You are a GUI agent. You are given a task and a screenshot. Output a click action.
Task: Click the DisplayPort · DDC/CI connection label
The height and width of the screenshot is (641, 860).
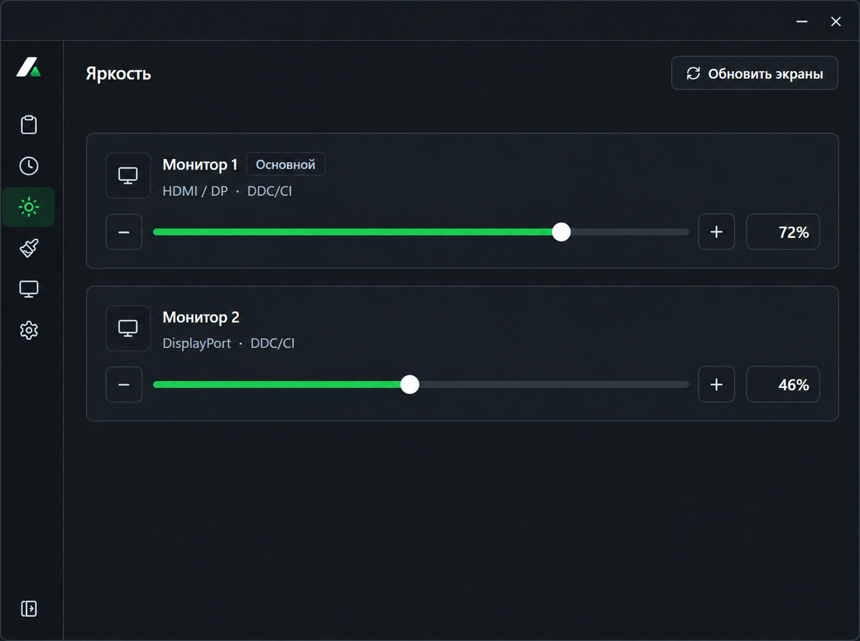click(x=228, y=343)
